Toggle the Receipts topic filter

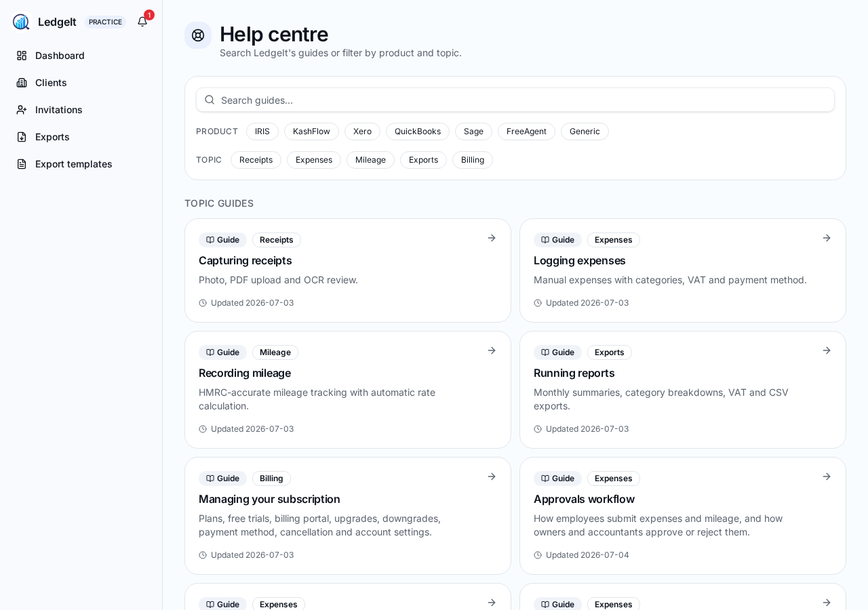tap(256, 160)
